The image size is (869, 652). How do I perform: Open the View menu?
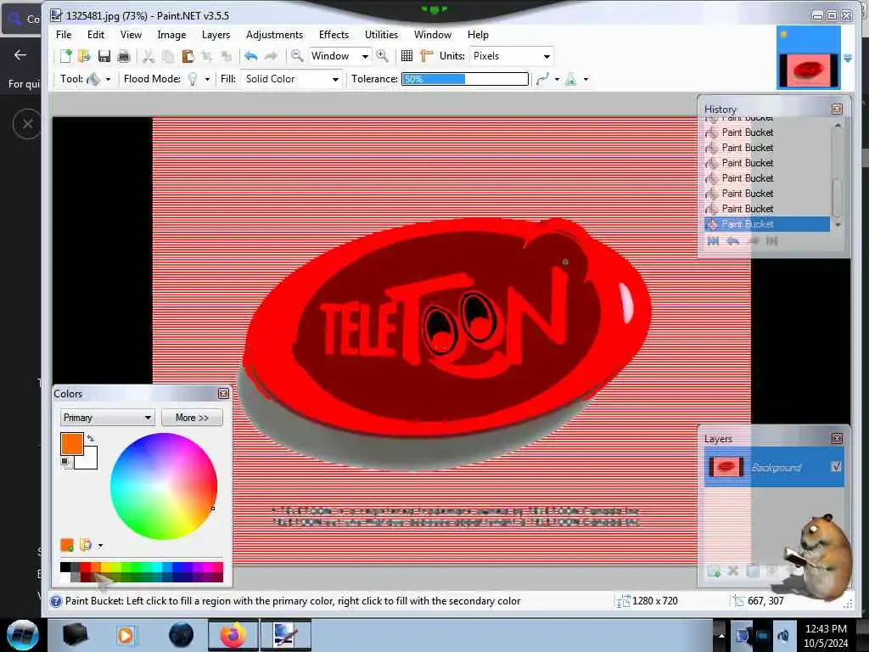(131, 34)
